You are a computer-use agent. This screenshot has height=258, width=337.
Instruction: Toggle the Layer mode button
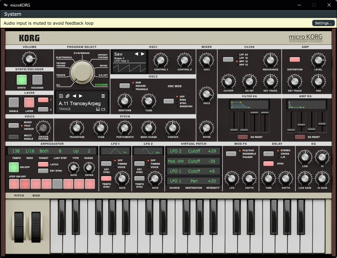(x=29, y=103)
